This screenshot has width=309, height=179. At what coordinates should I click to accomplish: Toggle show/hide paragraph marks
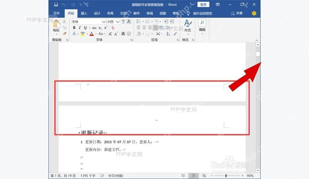175,34
